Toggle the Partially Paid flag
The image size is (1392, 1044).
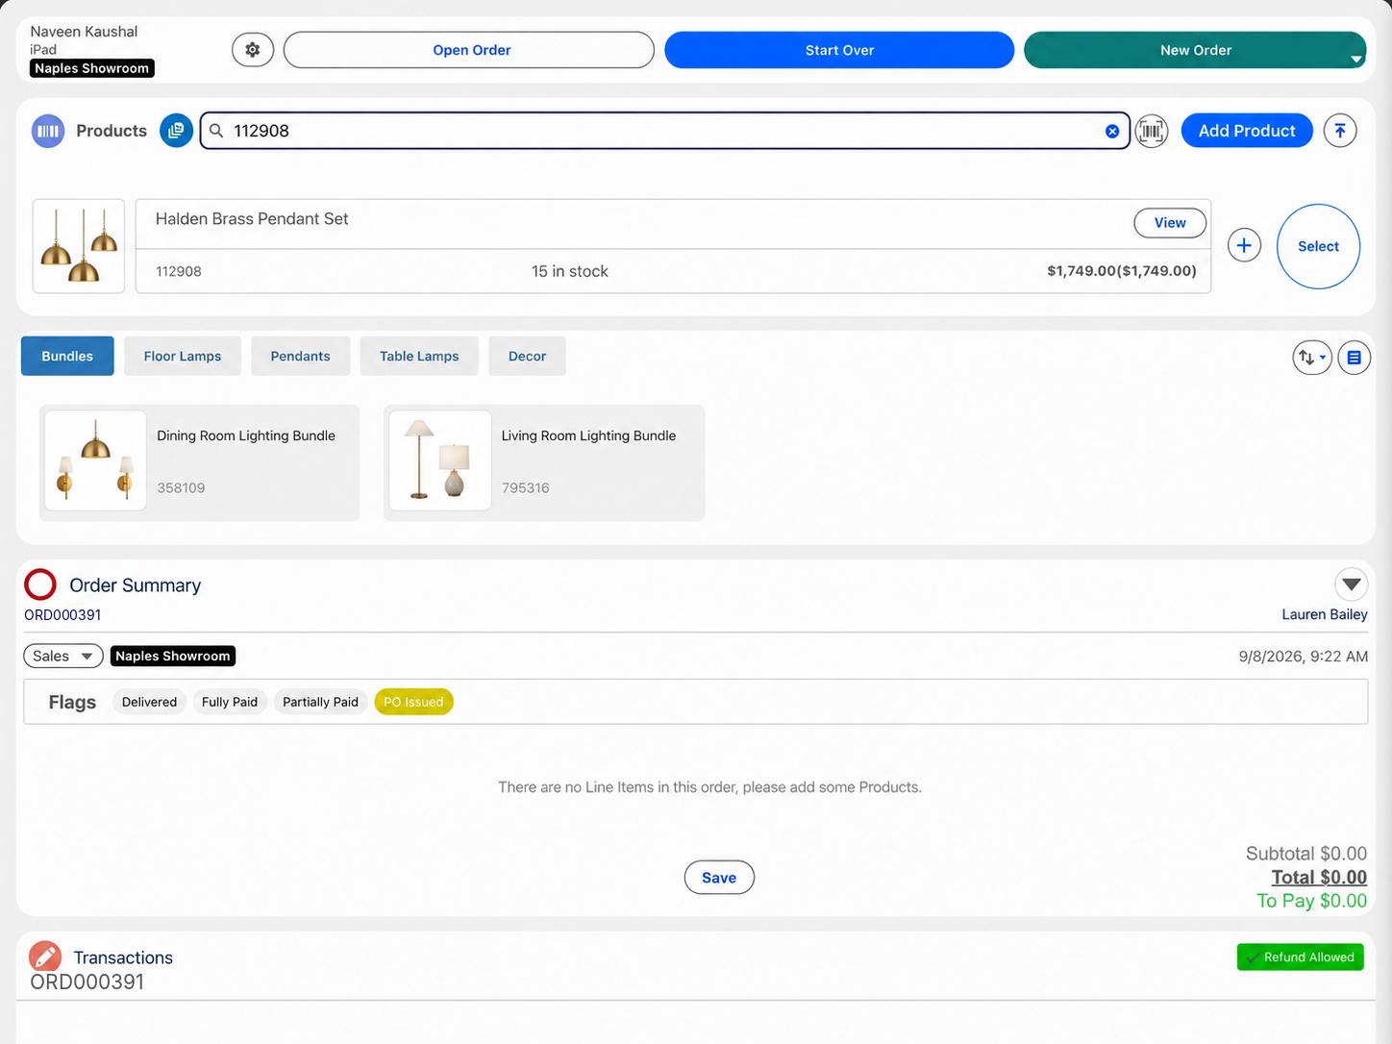pos(320,702)
